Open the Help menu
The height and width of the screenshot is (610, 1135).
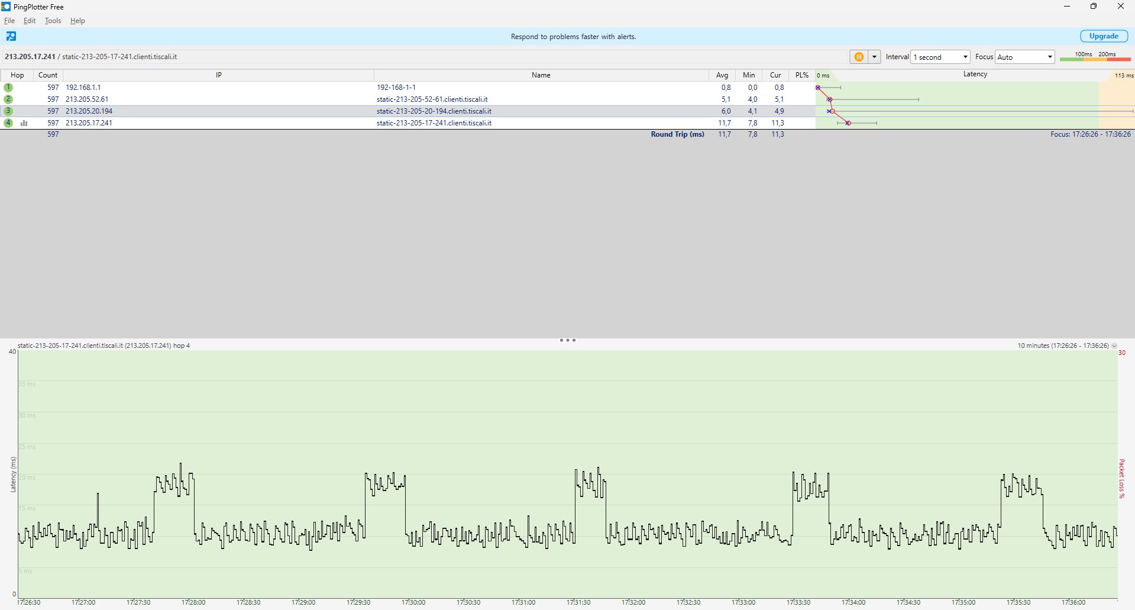coord(77,21)
